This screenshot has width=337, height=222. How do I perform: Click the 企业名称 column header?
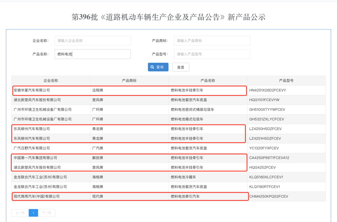point(51,80)
